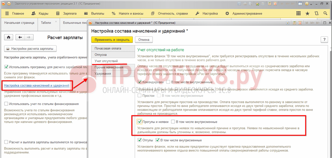
Task: Uncheck the Прогулы и неявки checkbox
Action: click(139, 122)
